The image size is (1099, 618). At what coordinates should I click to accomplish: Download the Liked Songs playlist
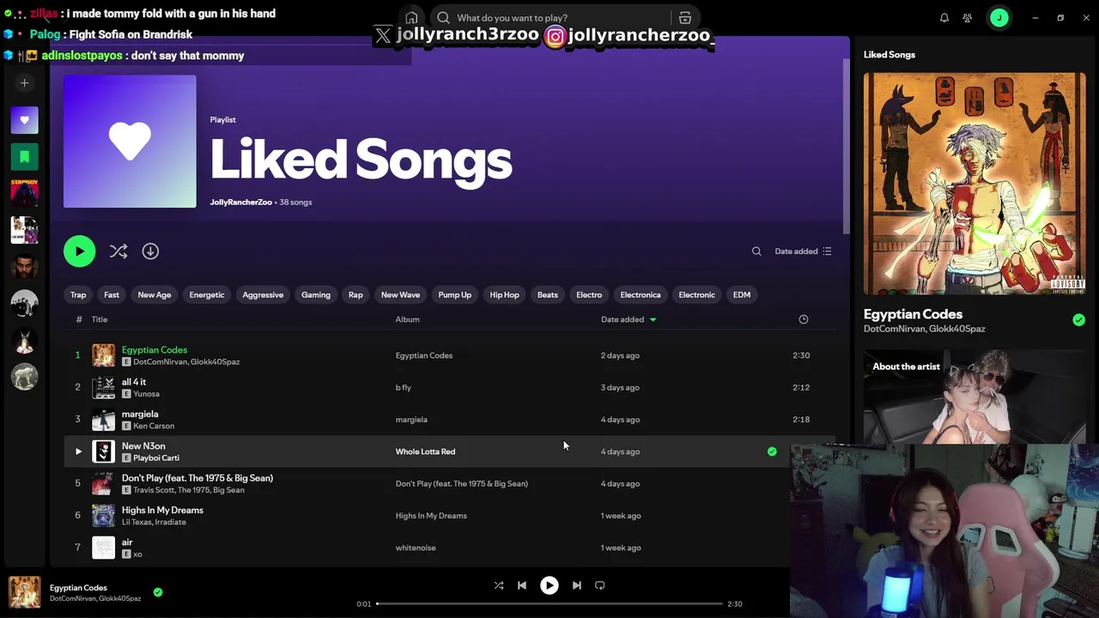tap(150, 251)
